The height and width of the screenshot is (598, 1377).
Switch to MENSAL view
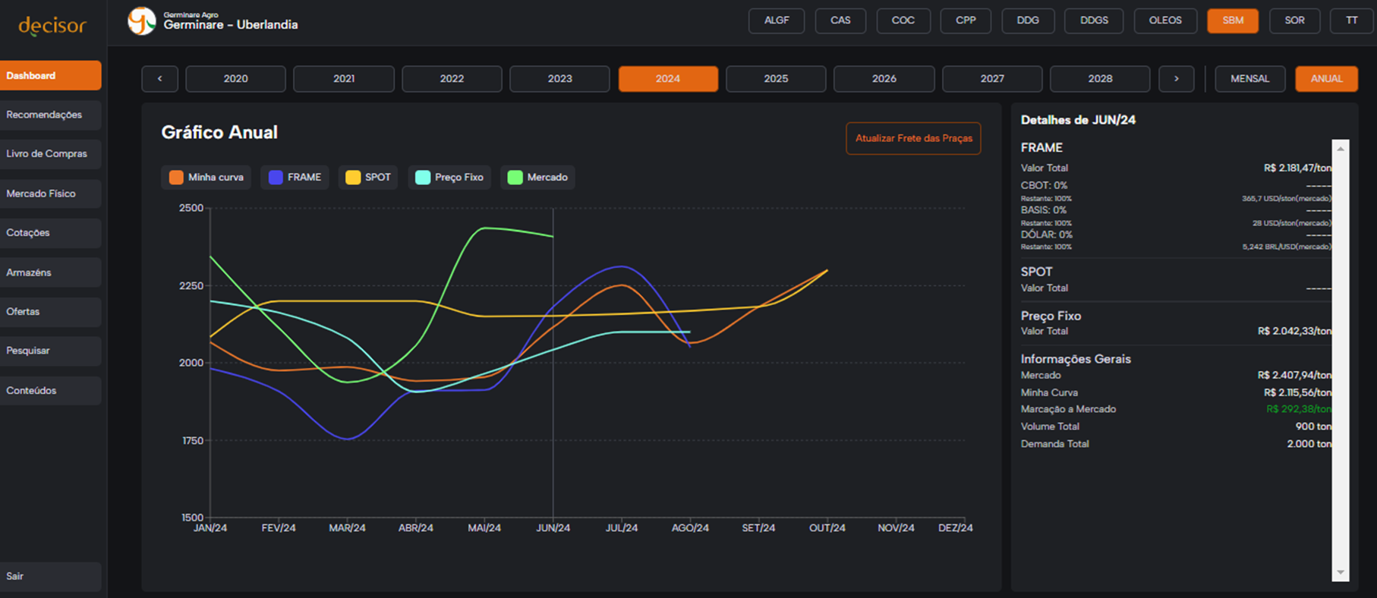pyautogui.click(x=1249, y=79)
